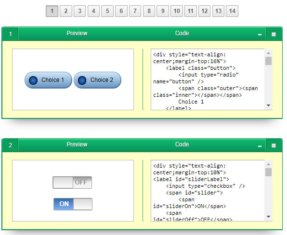
Task: Click the scrollbar thumb in panel 2 code box
Action: point(268,172)
